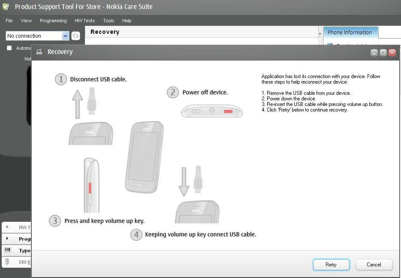Click the DBI sidebar icon

tap(7, 262)
